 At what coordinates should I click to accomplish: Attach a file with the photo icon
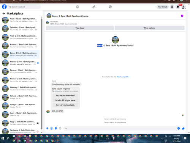(52, 129)
